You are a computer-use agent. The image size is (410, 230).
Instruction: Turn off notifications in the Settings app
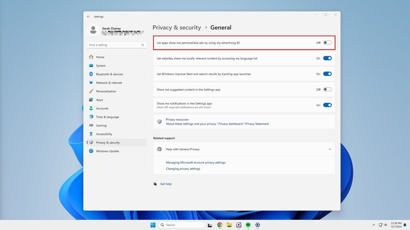click(327, 105)
